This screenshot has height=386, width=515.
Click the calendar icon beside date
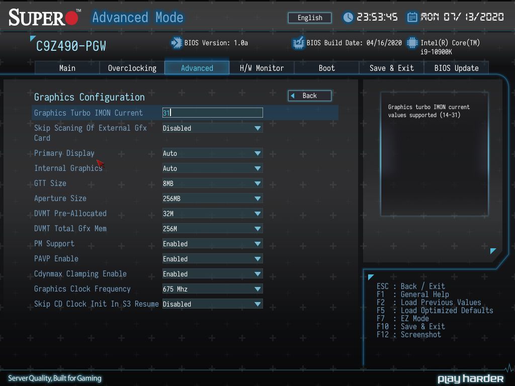tap(412, 17)
